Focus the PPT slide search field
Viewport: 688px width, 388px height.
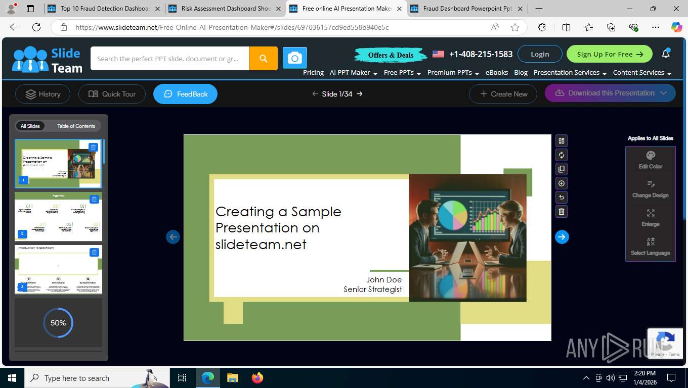pos(169,59)
